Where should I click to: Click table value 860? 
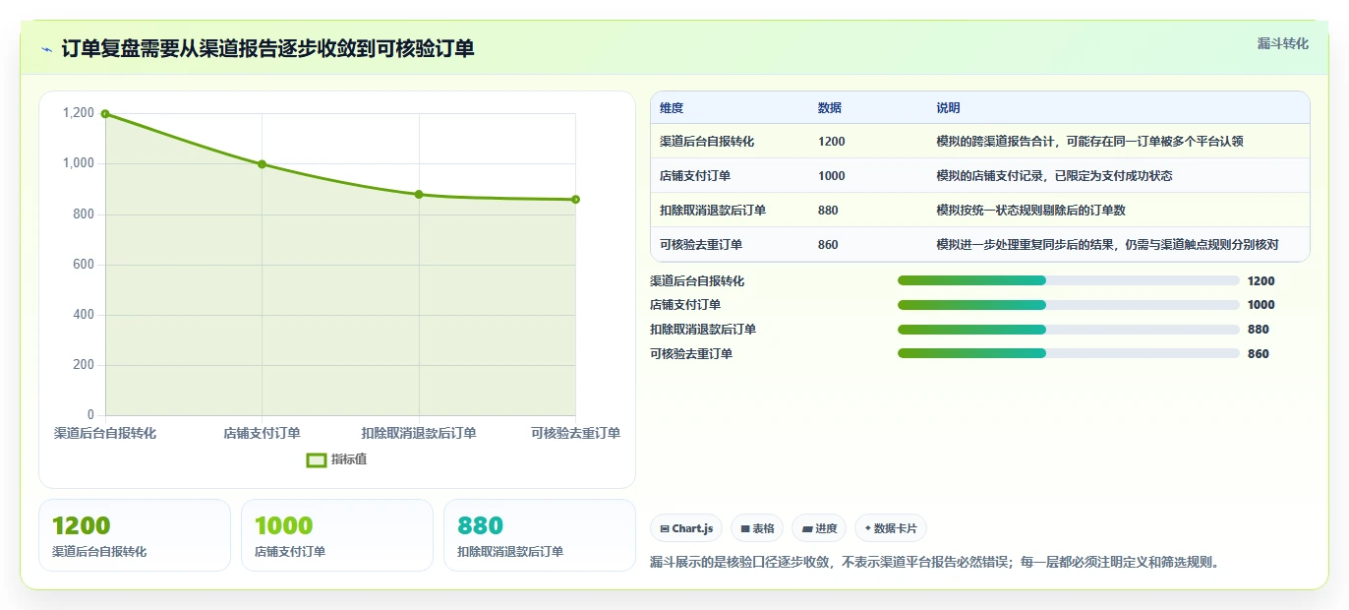click(828, 245)
